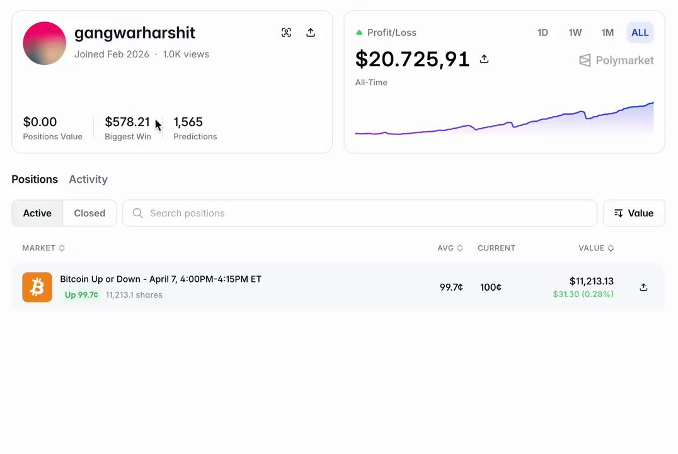Viewport: 678px width, 454px height.
Task: Click the Bitcoin market logo
Action: 37,288
